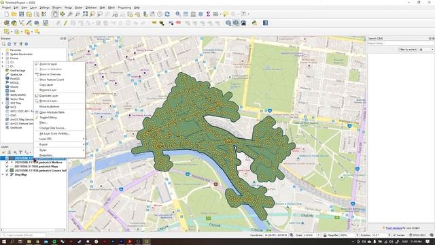Open Processing Toolbox gear icon
The width and height of the screenshot is (435, 245).
point(201,14)
